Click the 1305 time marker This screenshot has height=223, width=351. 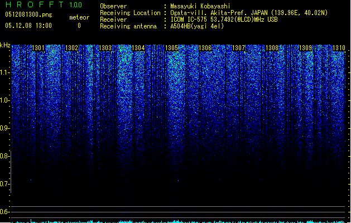(171, 48)
